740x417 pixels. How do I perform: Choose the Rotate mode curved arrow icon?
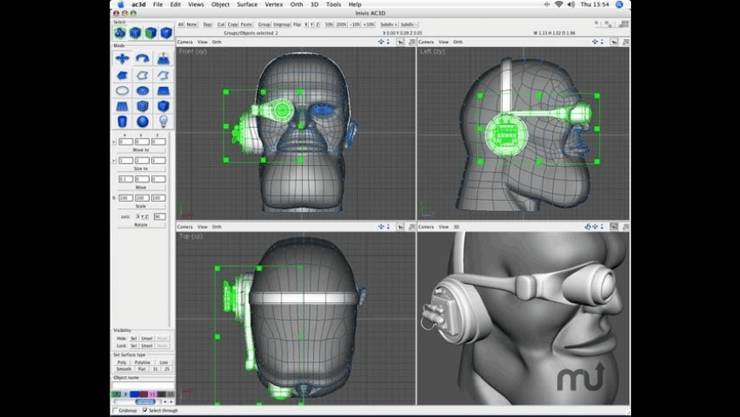tap(143, 59)
